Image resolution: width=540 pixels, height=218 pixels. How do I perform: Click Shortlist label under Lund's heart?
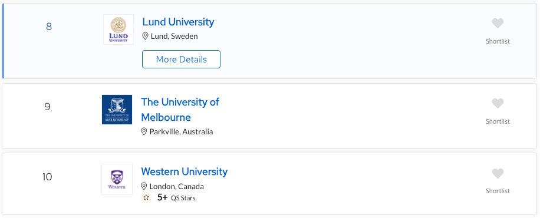pyautogui.click(x=498, y=41)
